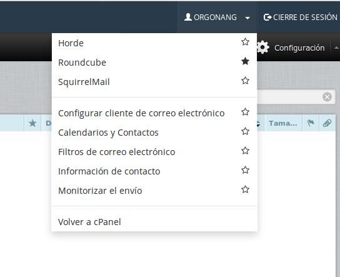
Task: Star the Configurar cliente de correo electrónico entry
Action: coord(245,112)
